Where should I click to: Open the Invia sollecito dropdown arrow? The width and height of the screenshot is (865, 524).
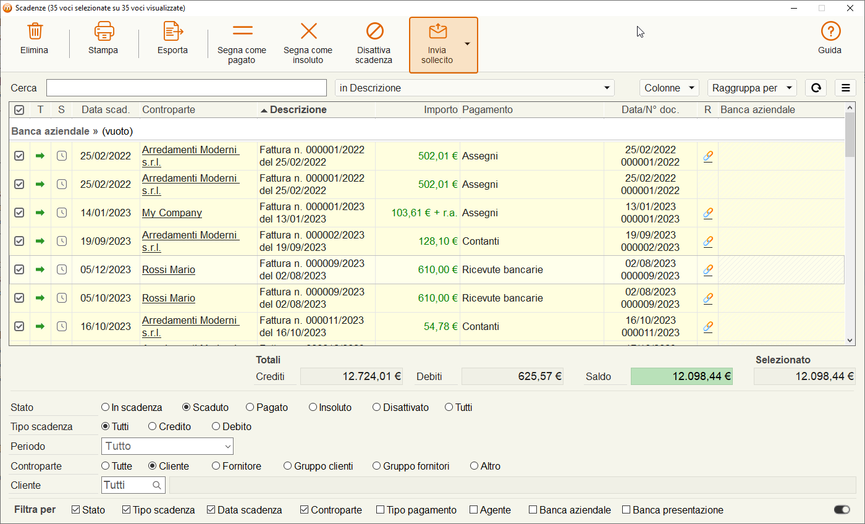click(468, 44)
